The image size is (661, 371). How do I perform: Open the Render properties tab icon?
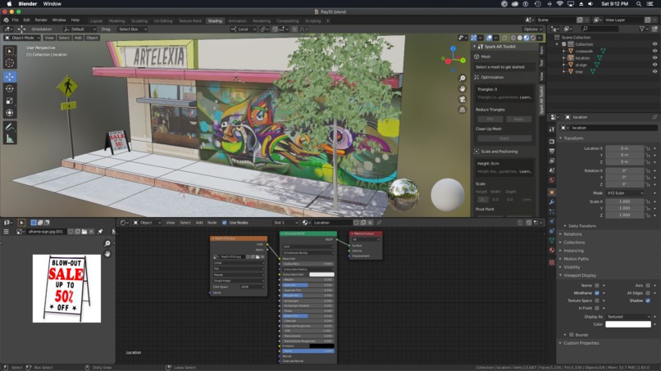point(551,142)
